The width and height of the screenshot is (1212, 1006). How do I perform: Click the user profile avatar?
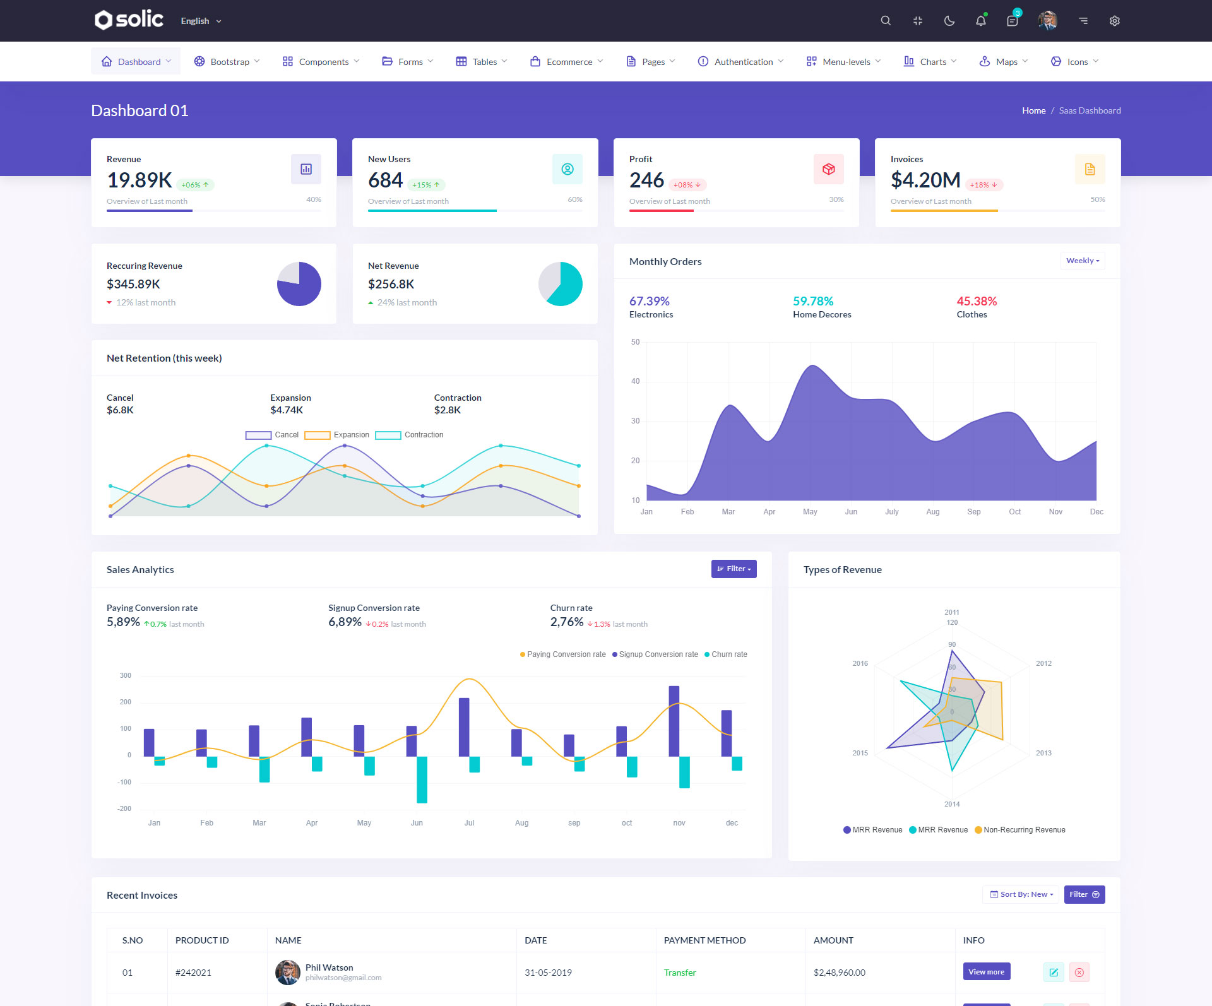pos(1047,21)
